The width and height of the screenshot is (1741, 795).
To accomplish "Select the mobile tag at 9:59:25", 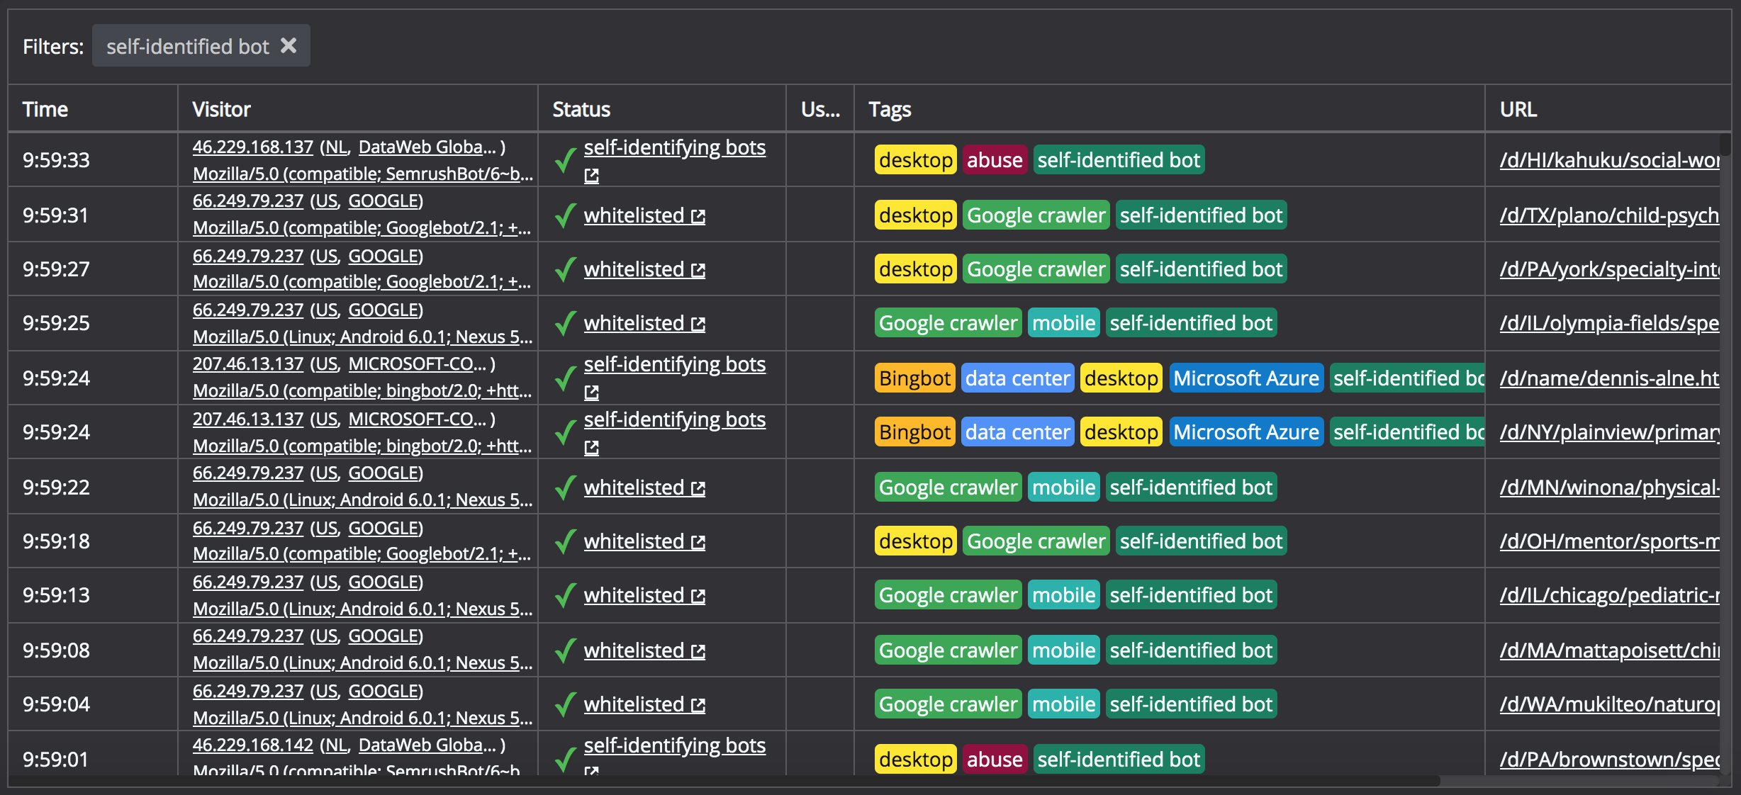I will tap(1063, 323).
